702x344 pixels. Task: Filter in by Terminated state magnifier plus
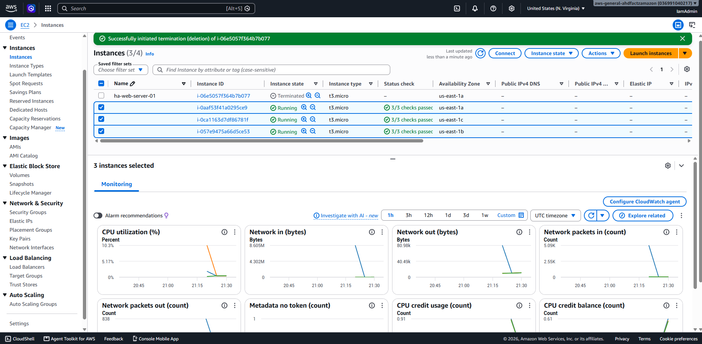[309, 95]
